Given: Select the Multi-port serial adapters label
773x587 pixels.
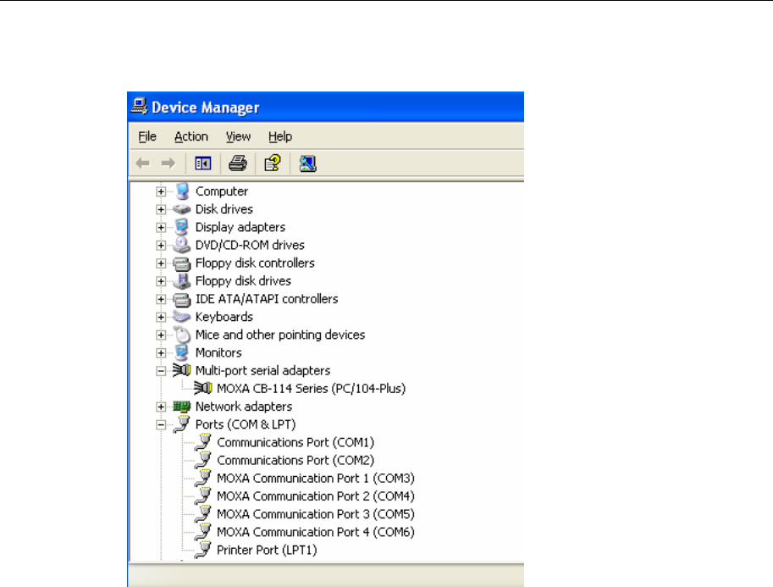Looking at the screenshot, I should click(x=263, y=371).
